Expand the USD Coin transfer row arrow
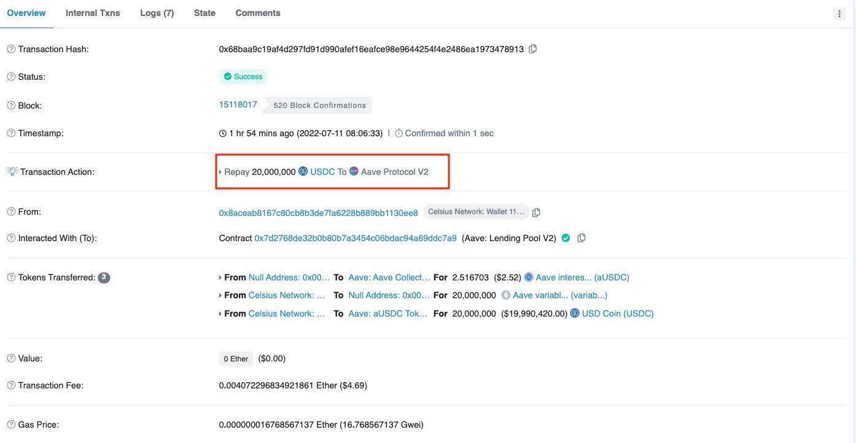Image resolution: width=856 pixels, height=443 pixels. pyautogui.click(x=220, y=314)
